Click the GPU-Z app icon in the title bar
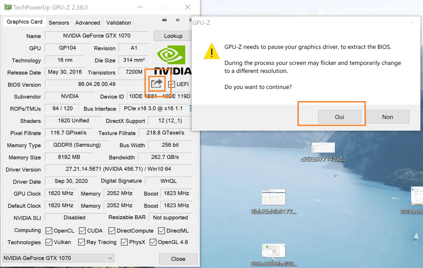Viewport: 423px width, 268px height. [8, 7]
